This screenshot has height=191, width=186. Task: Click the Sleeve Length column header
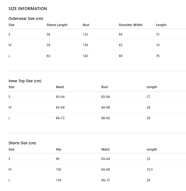tap(57, 25)
